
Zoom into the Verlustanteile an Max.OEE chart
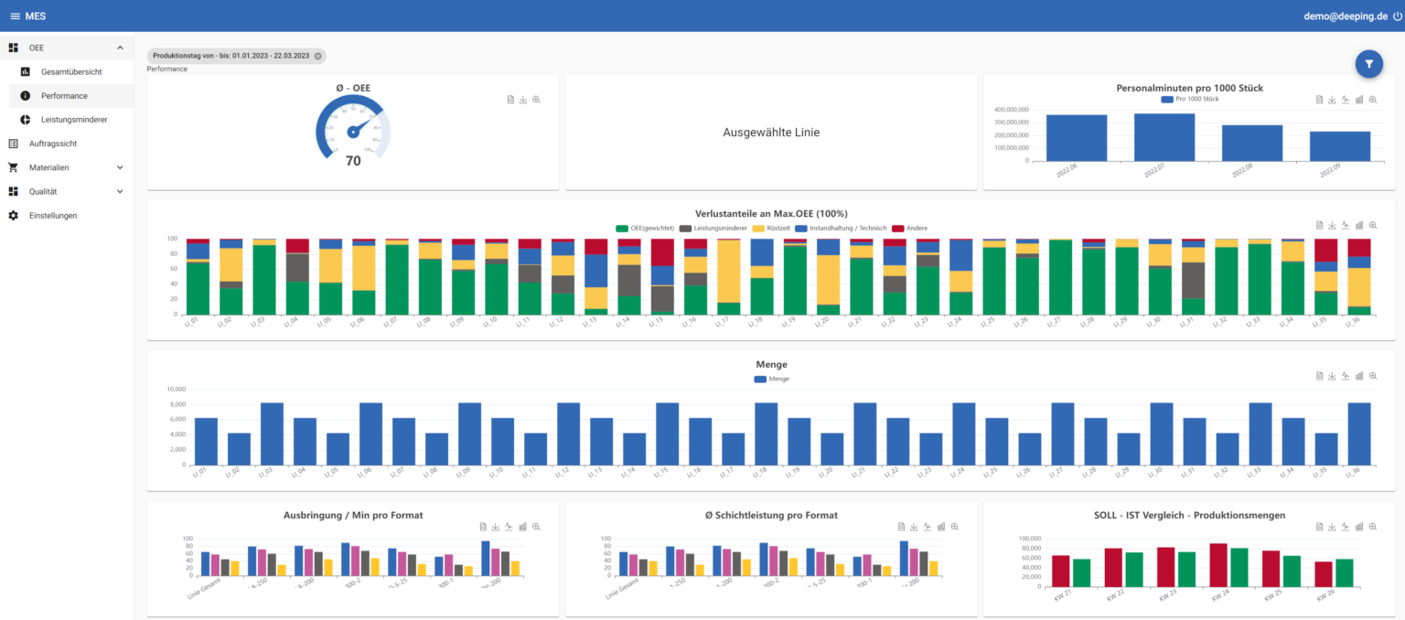[x=1372, y=225]
